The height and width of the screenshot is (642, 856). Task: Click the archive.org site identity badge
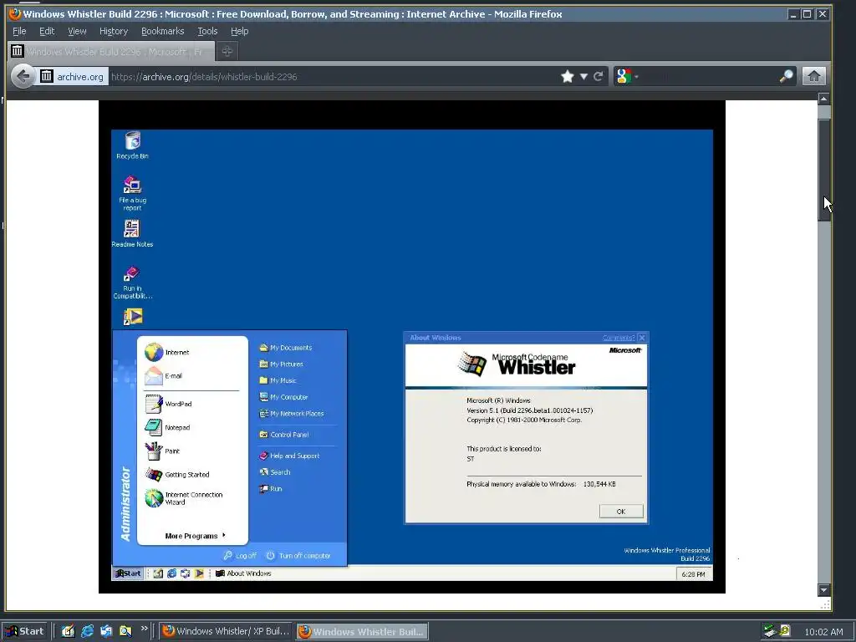tap(72, 76)
